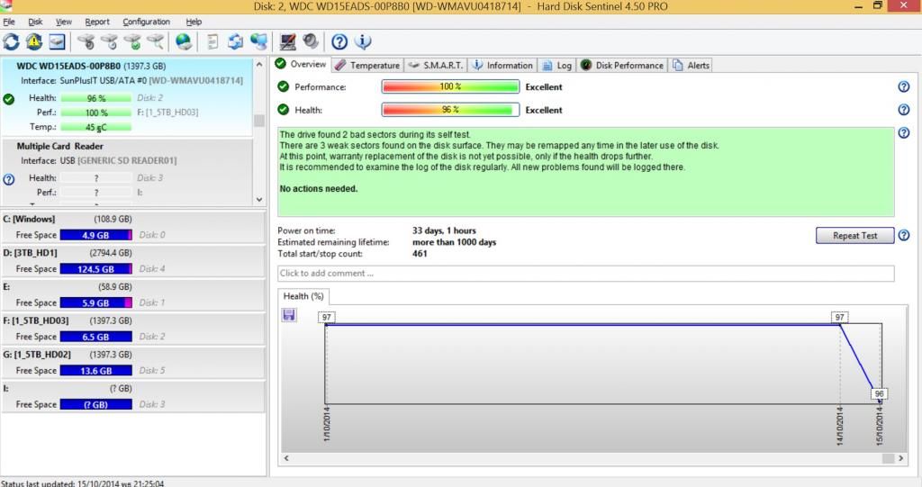The width and height of the screenshot is (922, 487).
Task: Select the WDC WD15EADS-00P8B0 disk entry
Action: click(x=127, y=97)
